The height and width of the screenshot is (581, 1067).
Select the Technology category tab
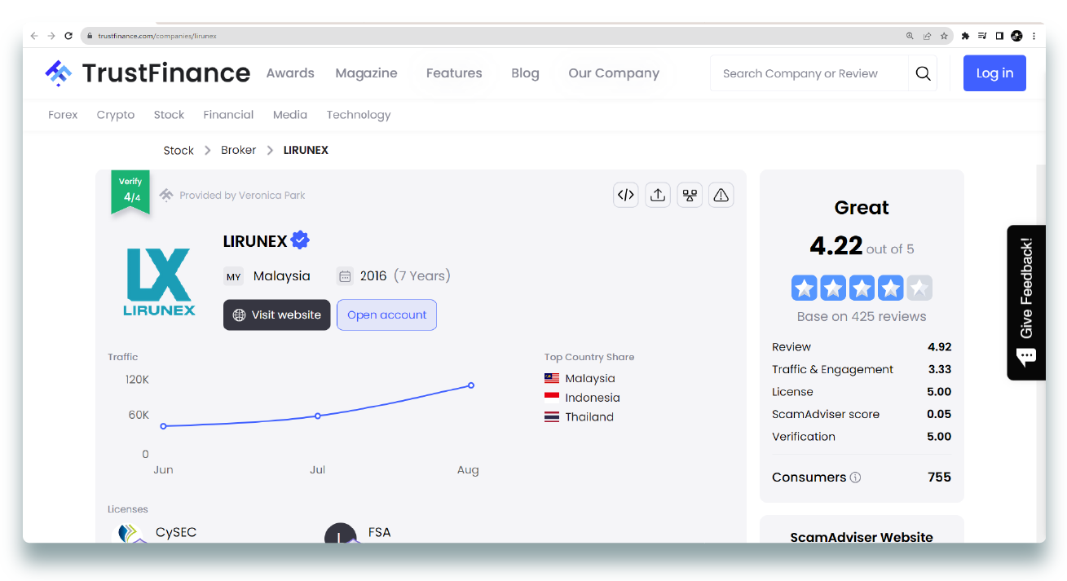359,115
